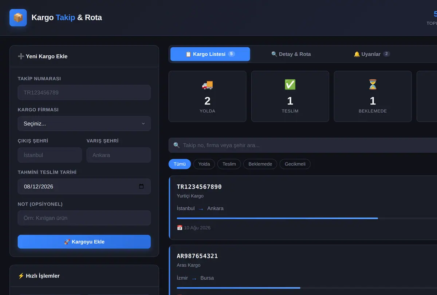
Task: Click the Kargo Takip & Rota title
Action: tap(67, 17)
